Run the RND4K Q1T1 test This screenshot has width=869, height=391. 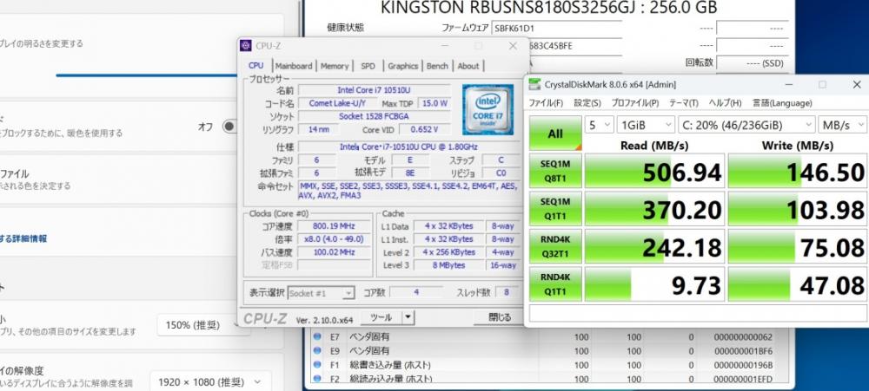pos(555,285)
